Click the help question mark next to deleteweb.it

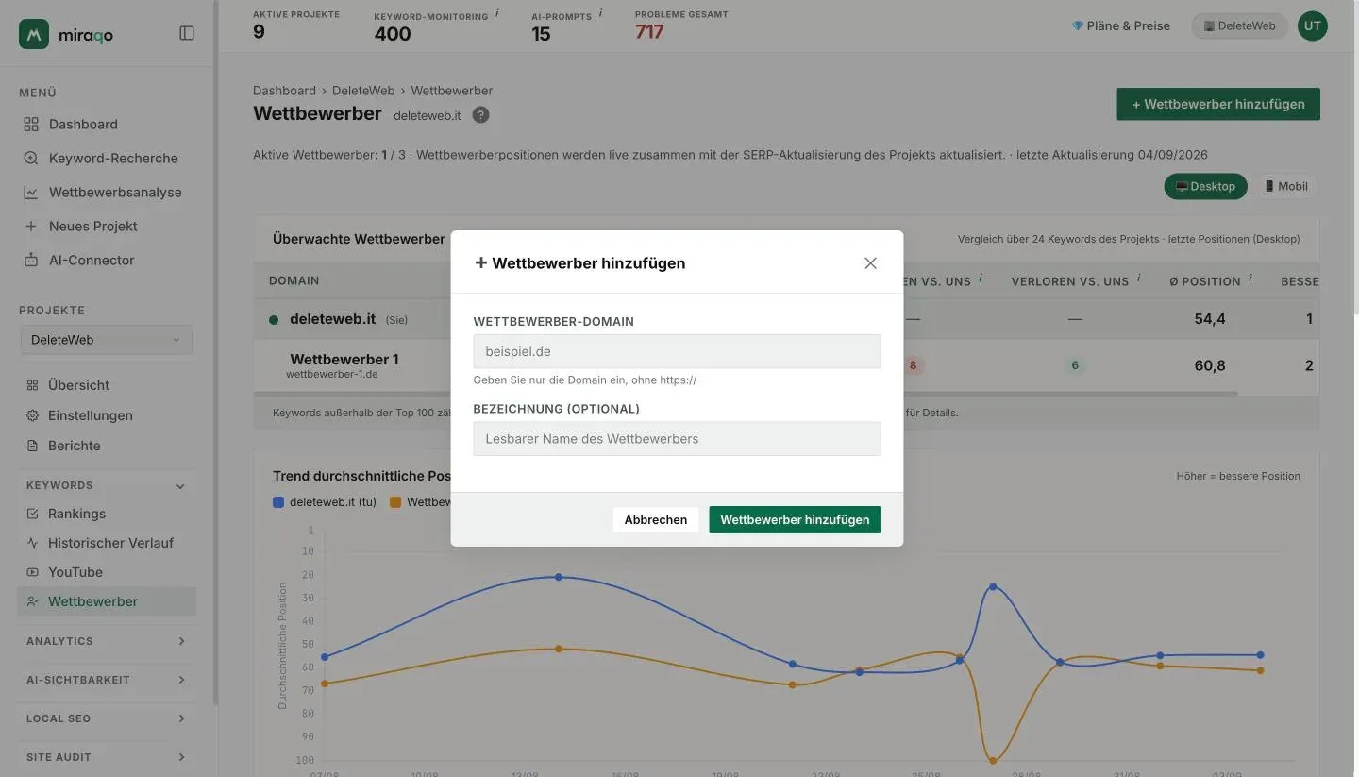[x=480, y=115]
